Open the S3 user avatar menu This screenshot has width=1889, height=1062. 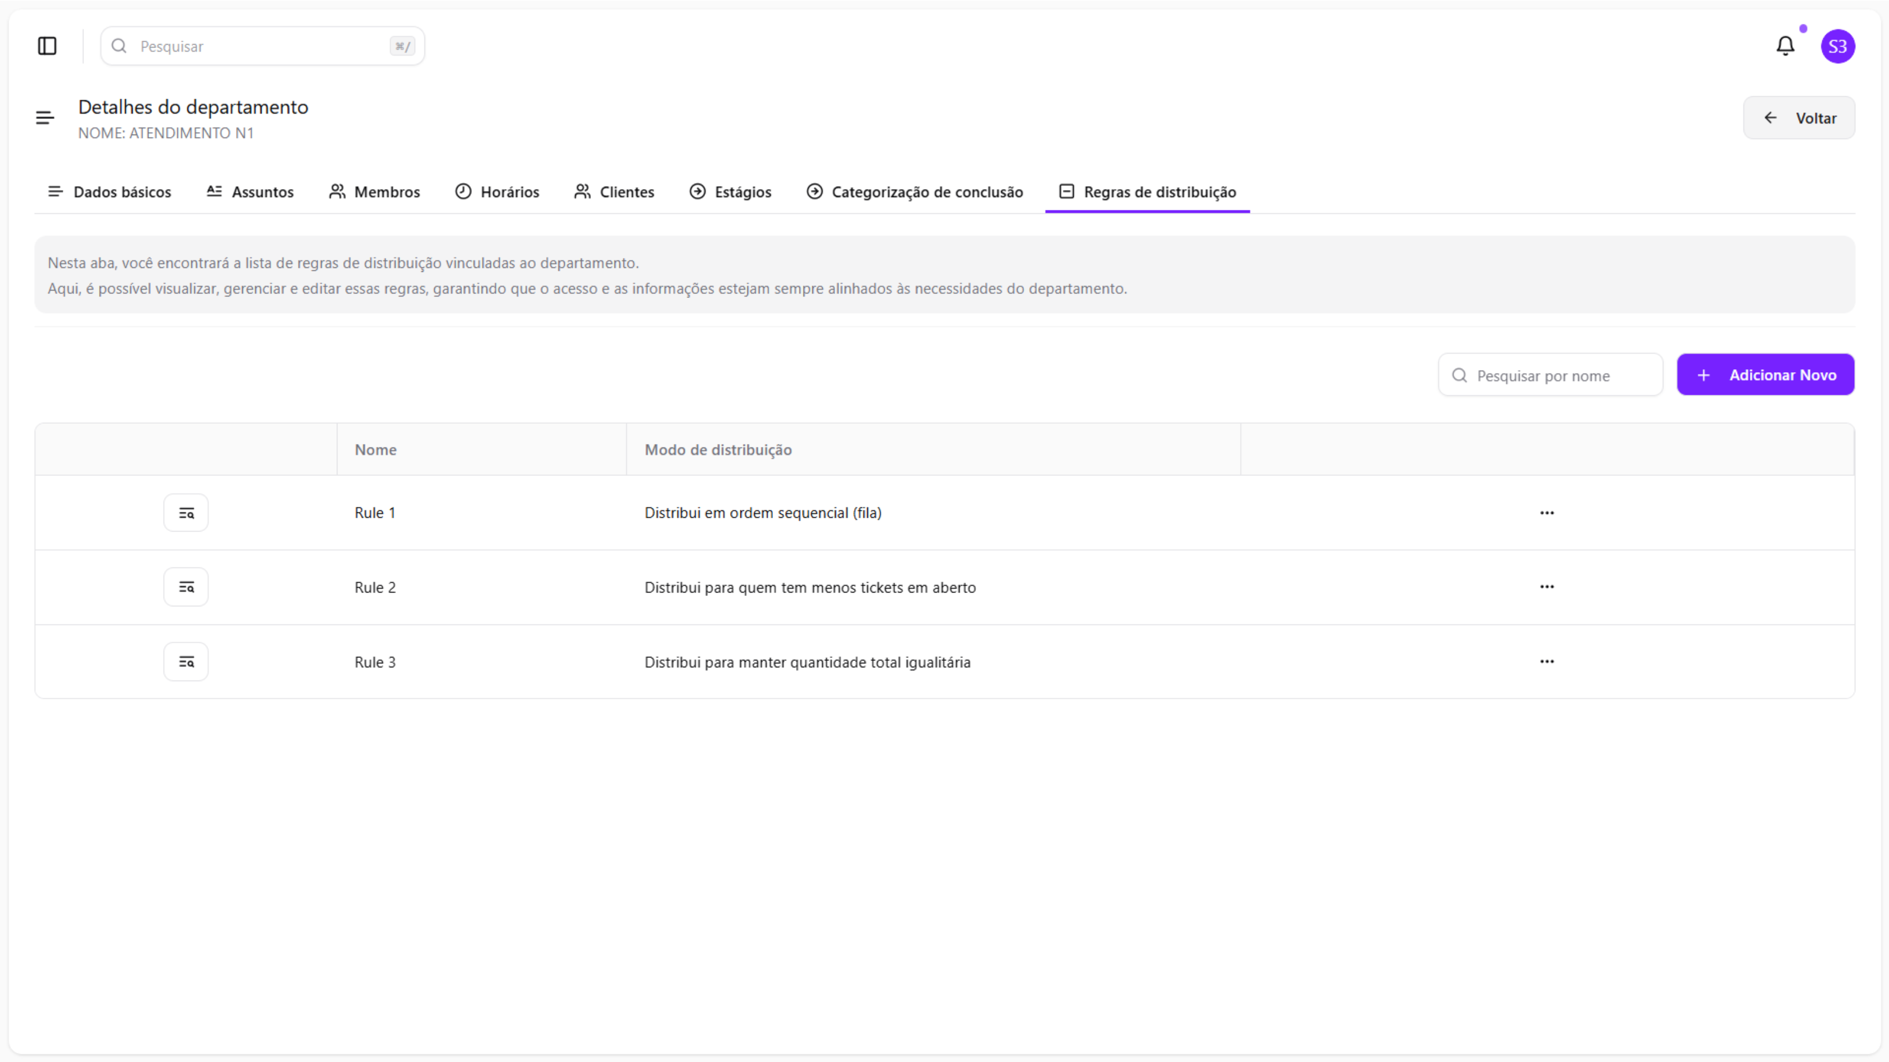click(x=1837, y=46)
